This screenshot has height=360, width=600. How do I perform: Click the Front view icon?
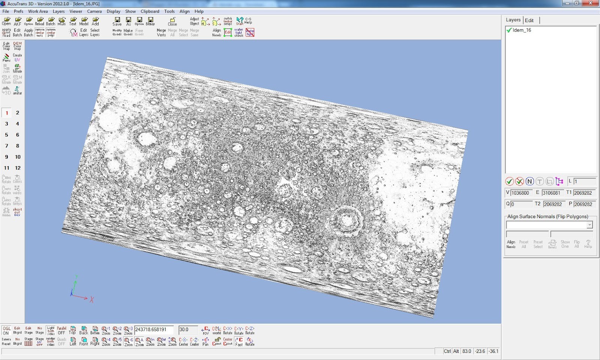click(x=84, y=341)
